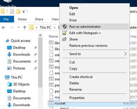The width and height of the screenshot is (137, 109).
Task: Open Desktop under This PC
Action: [19, 91]
